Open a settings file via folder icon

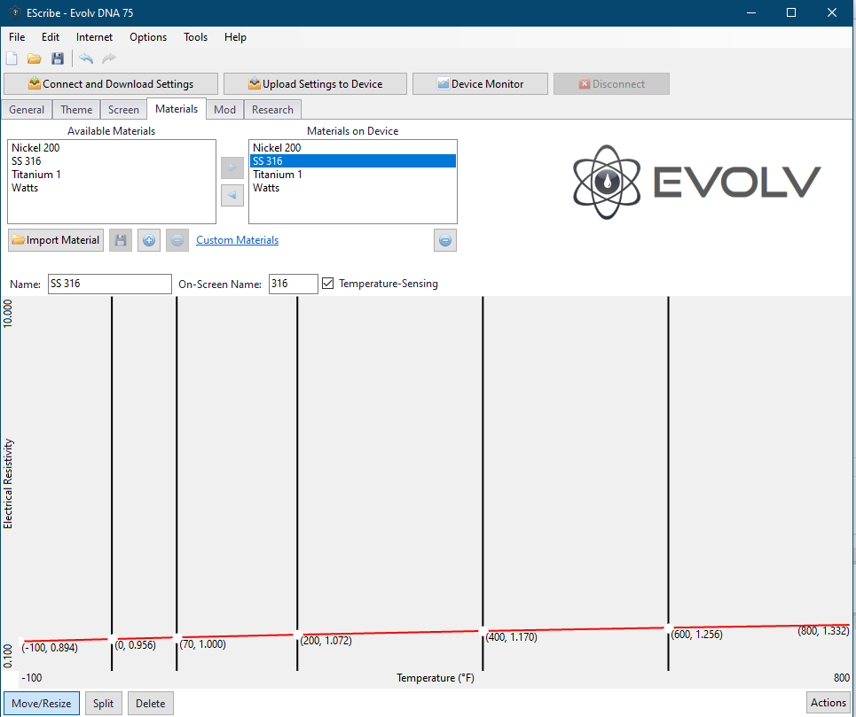[35, 58]
